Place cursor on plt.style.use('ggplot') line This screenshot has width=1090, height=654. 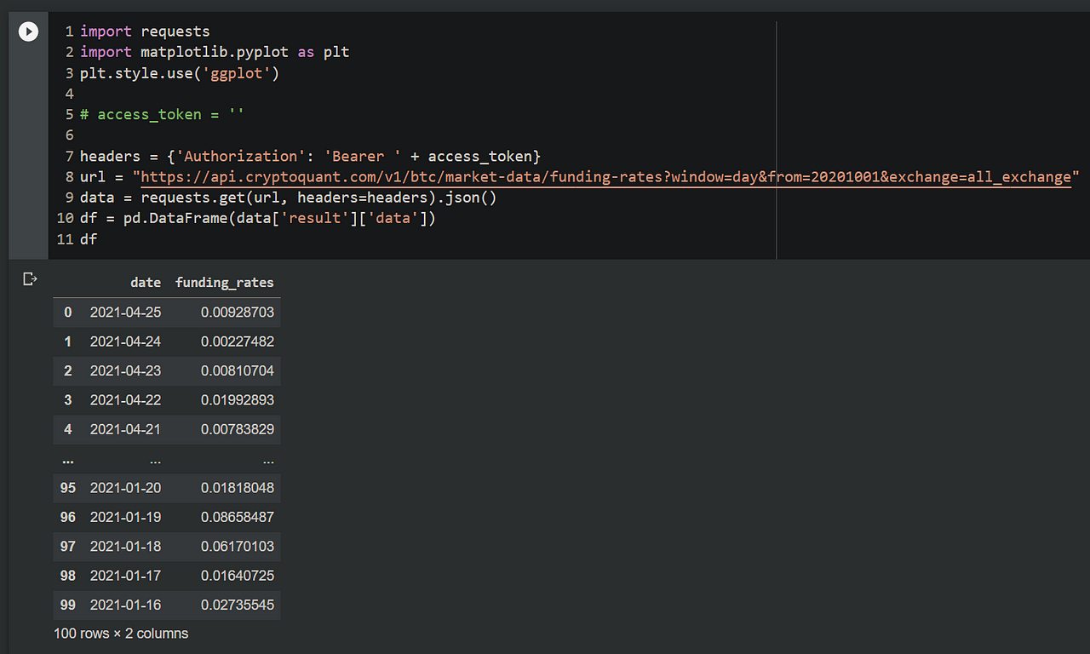tap(180, 73)
